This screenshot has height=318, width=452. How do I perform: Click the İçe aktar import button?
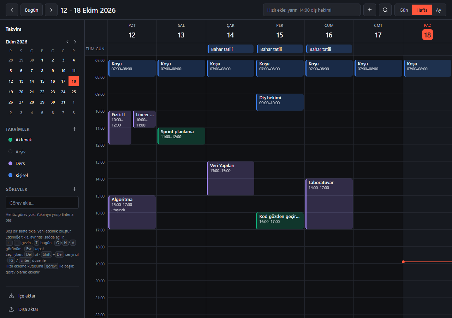(x=42, y=296)
